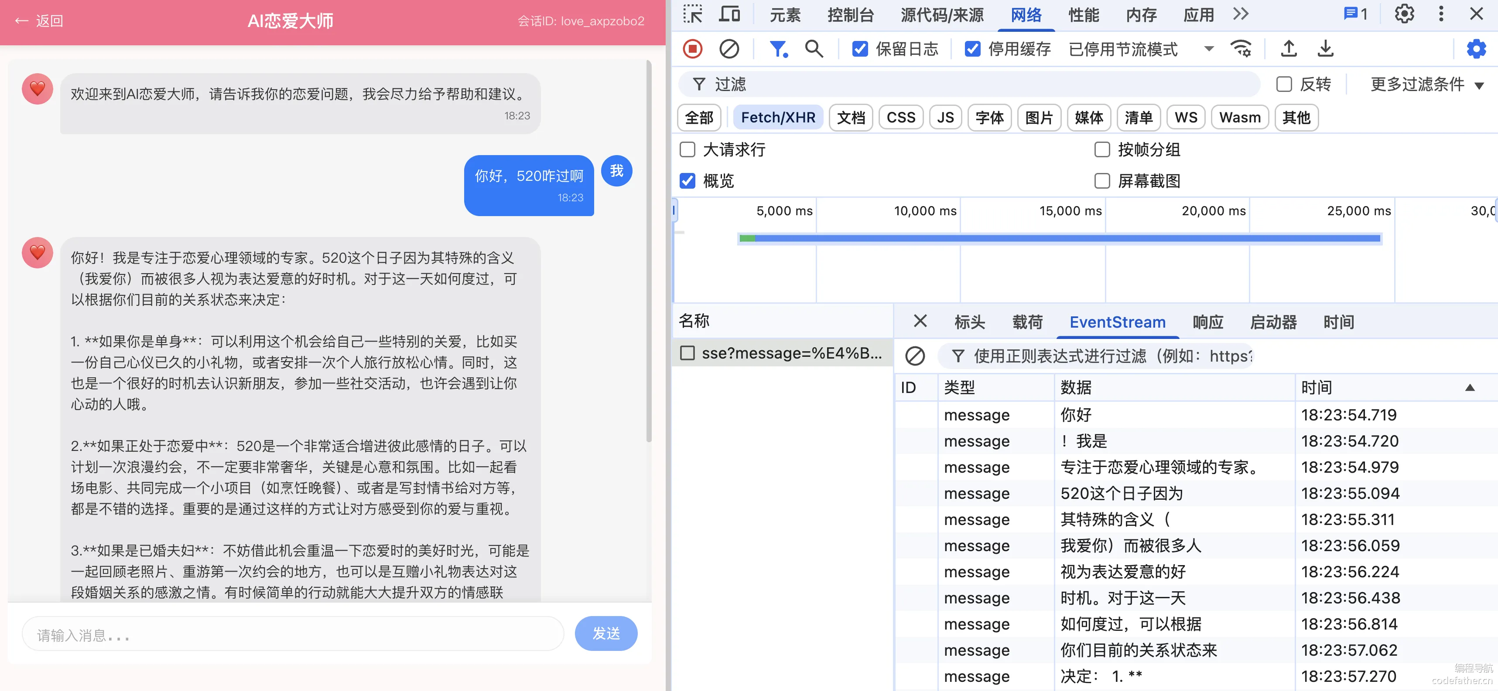Filter requests by 文档 type
The image size is (1498, 691).
(x=851, y=118)
